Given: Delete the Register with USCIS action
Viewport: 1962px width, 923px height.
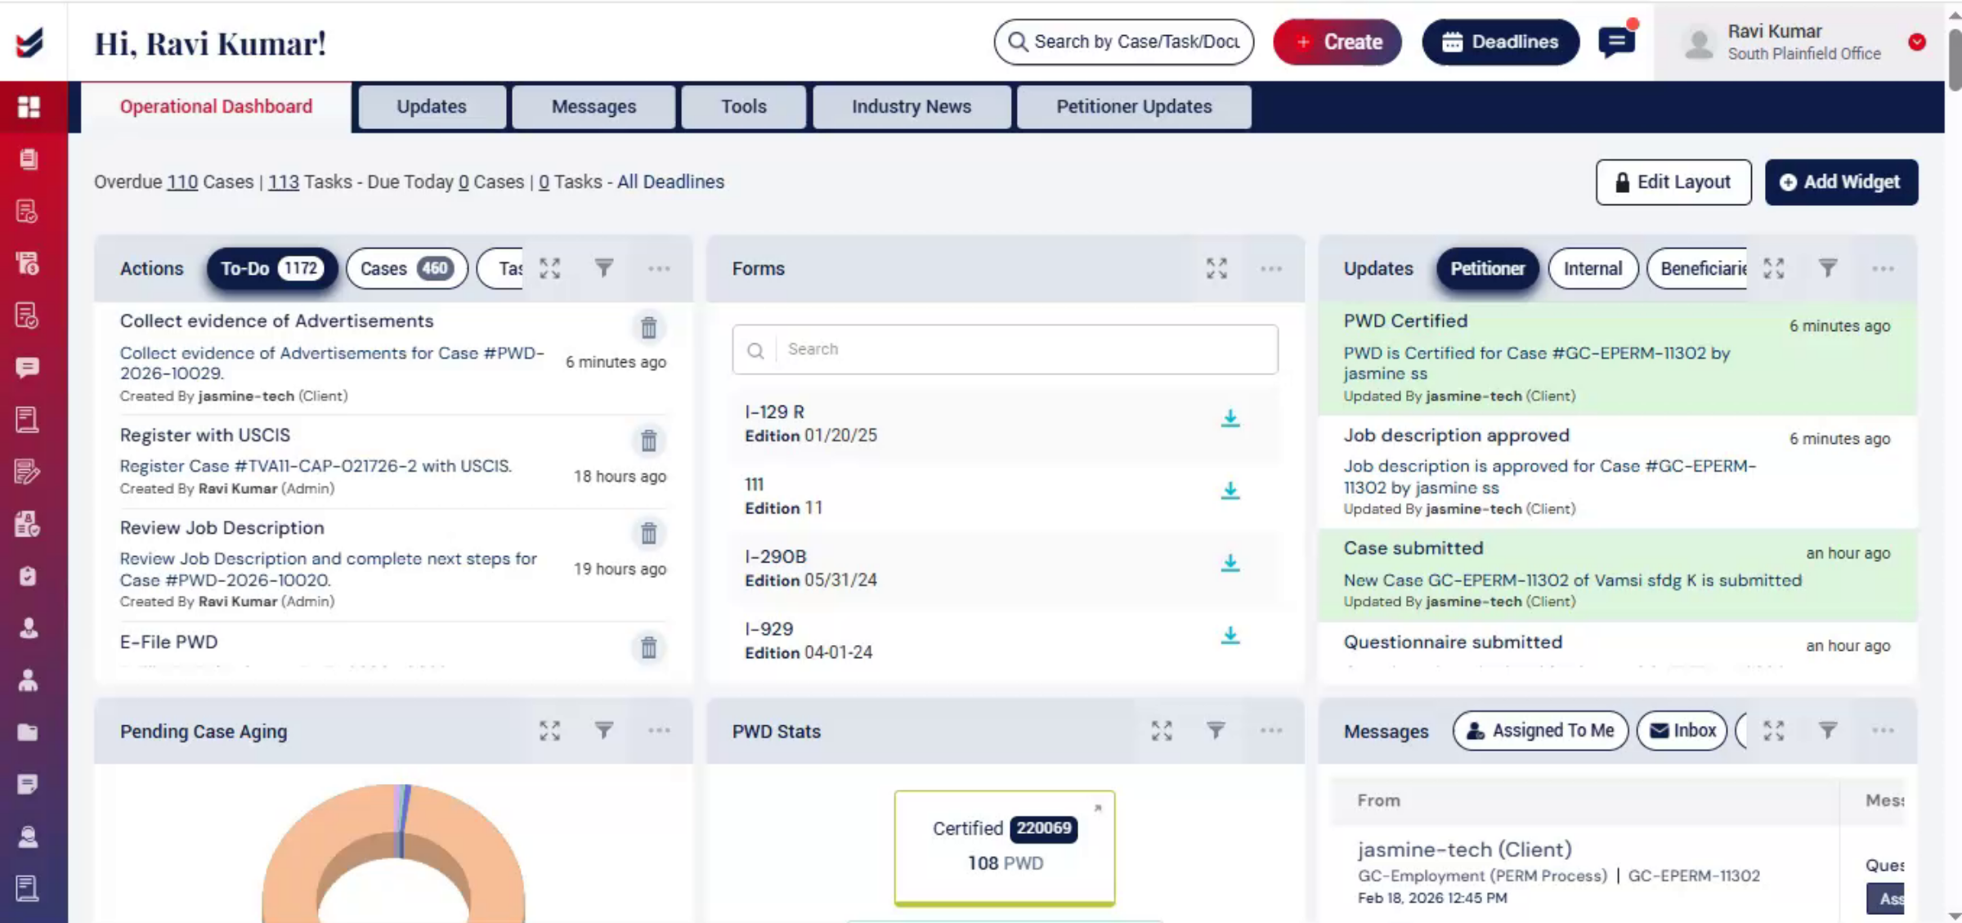Looking at the screenshot, I should (x=648, y=441).
